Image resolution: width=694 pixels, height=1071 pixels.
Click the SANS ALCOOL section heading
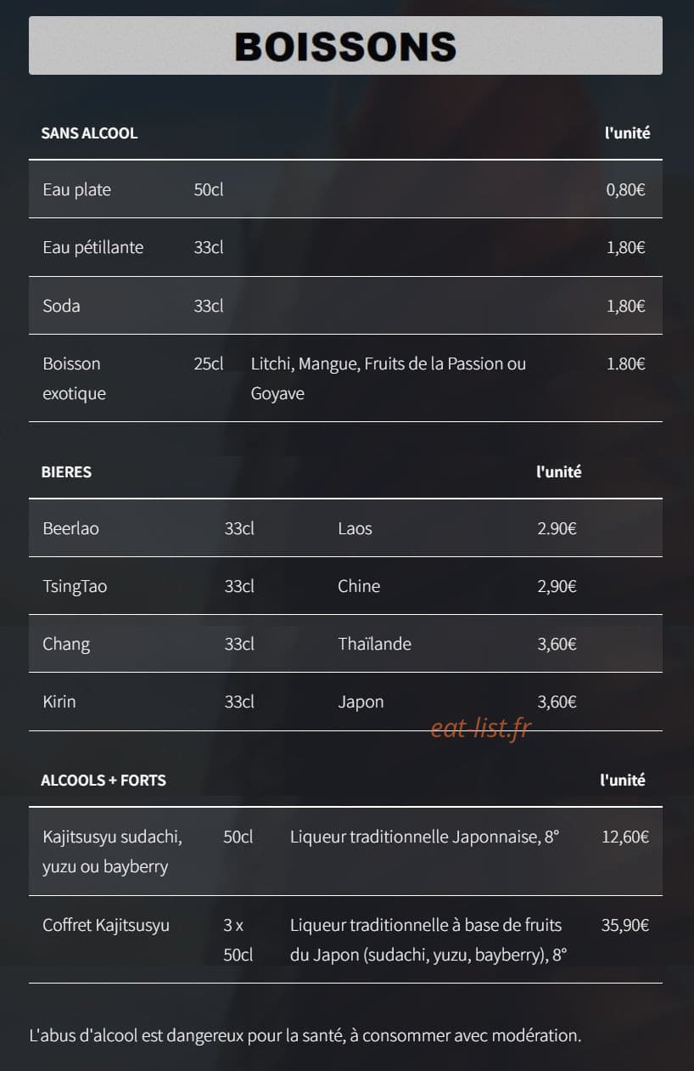89,133
